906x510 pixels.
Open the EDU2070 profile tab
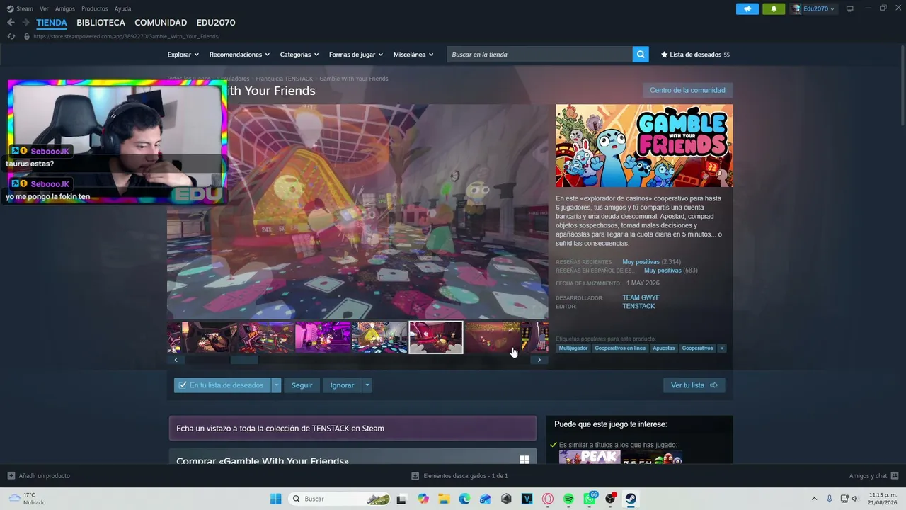(216, 23)
